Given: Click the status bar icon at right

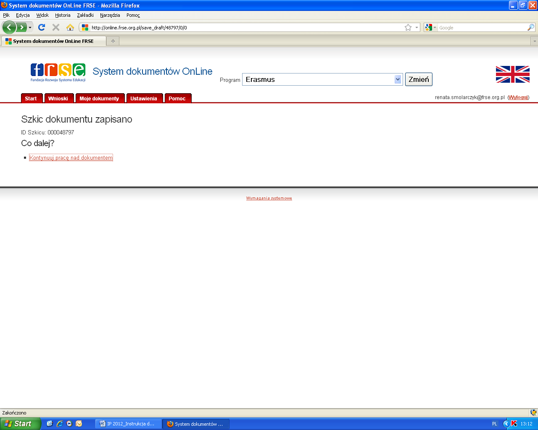Looking at the screenshot, I should (533, 413).
